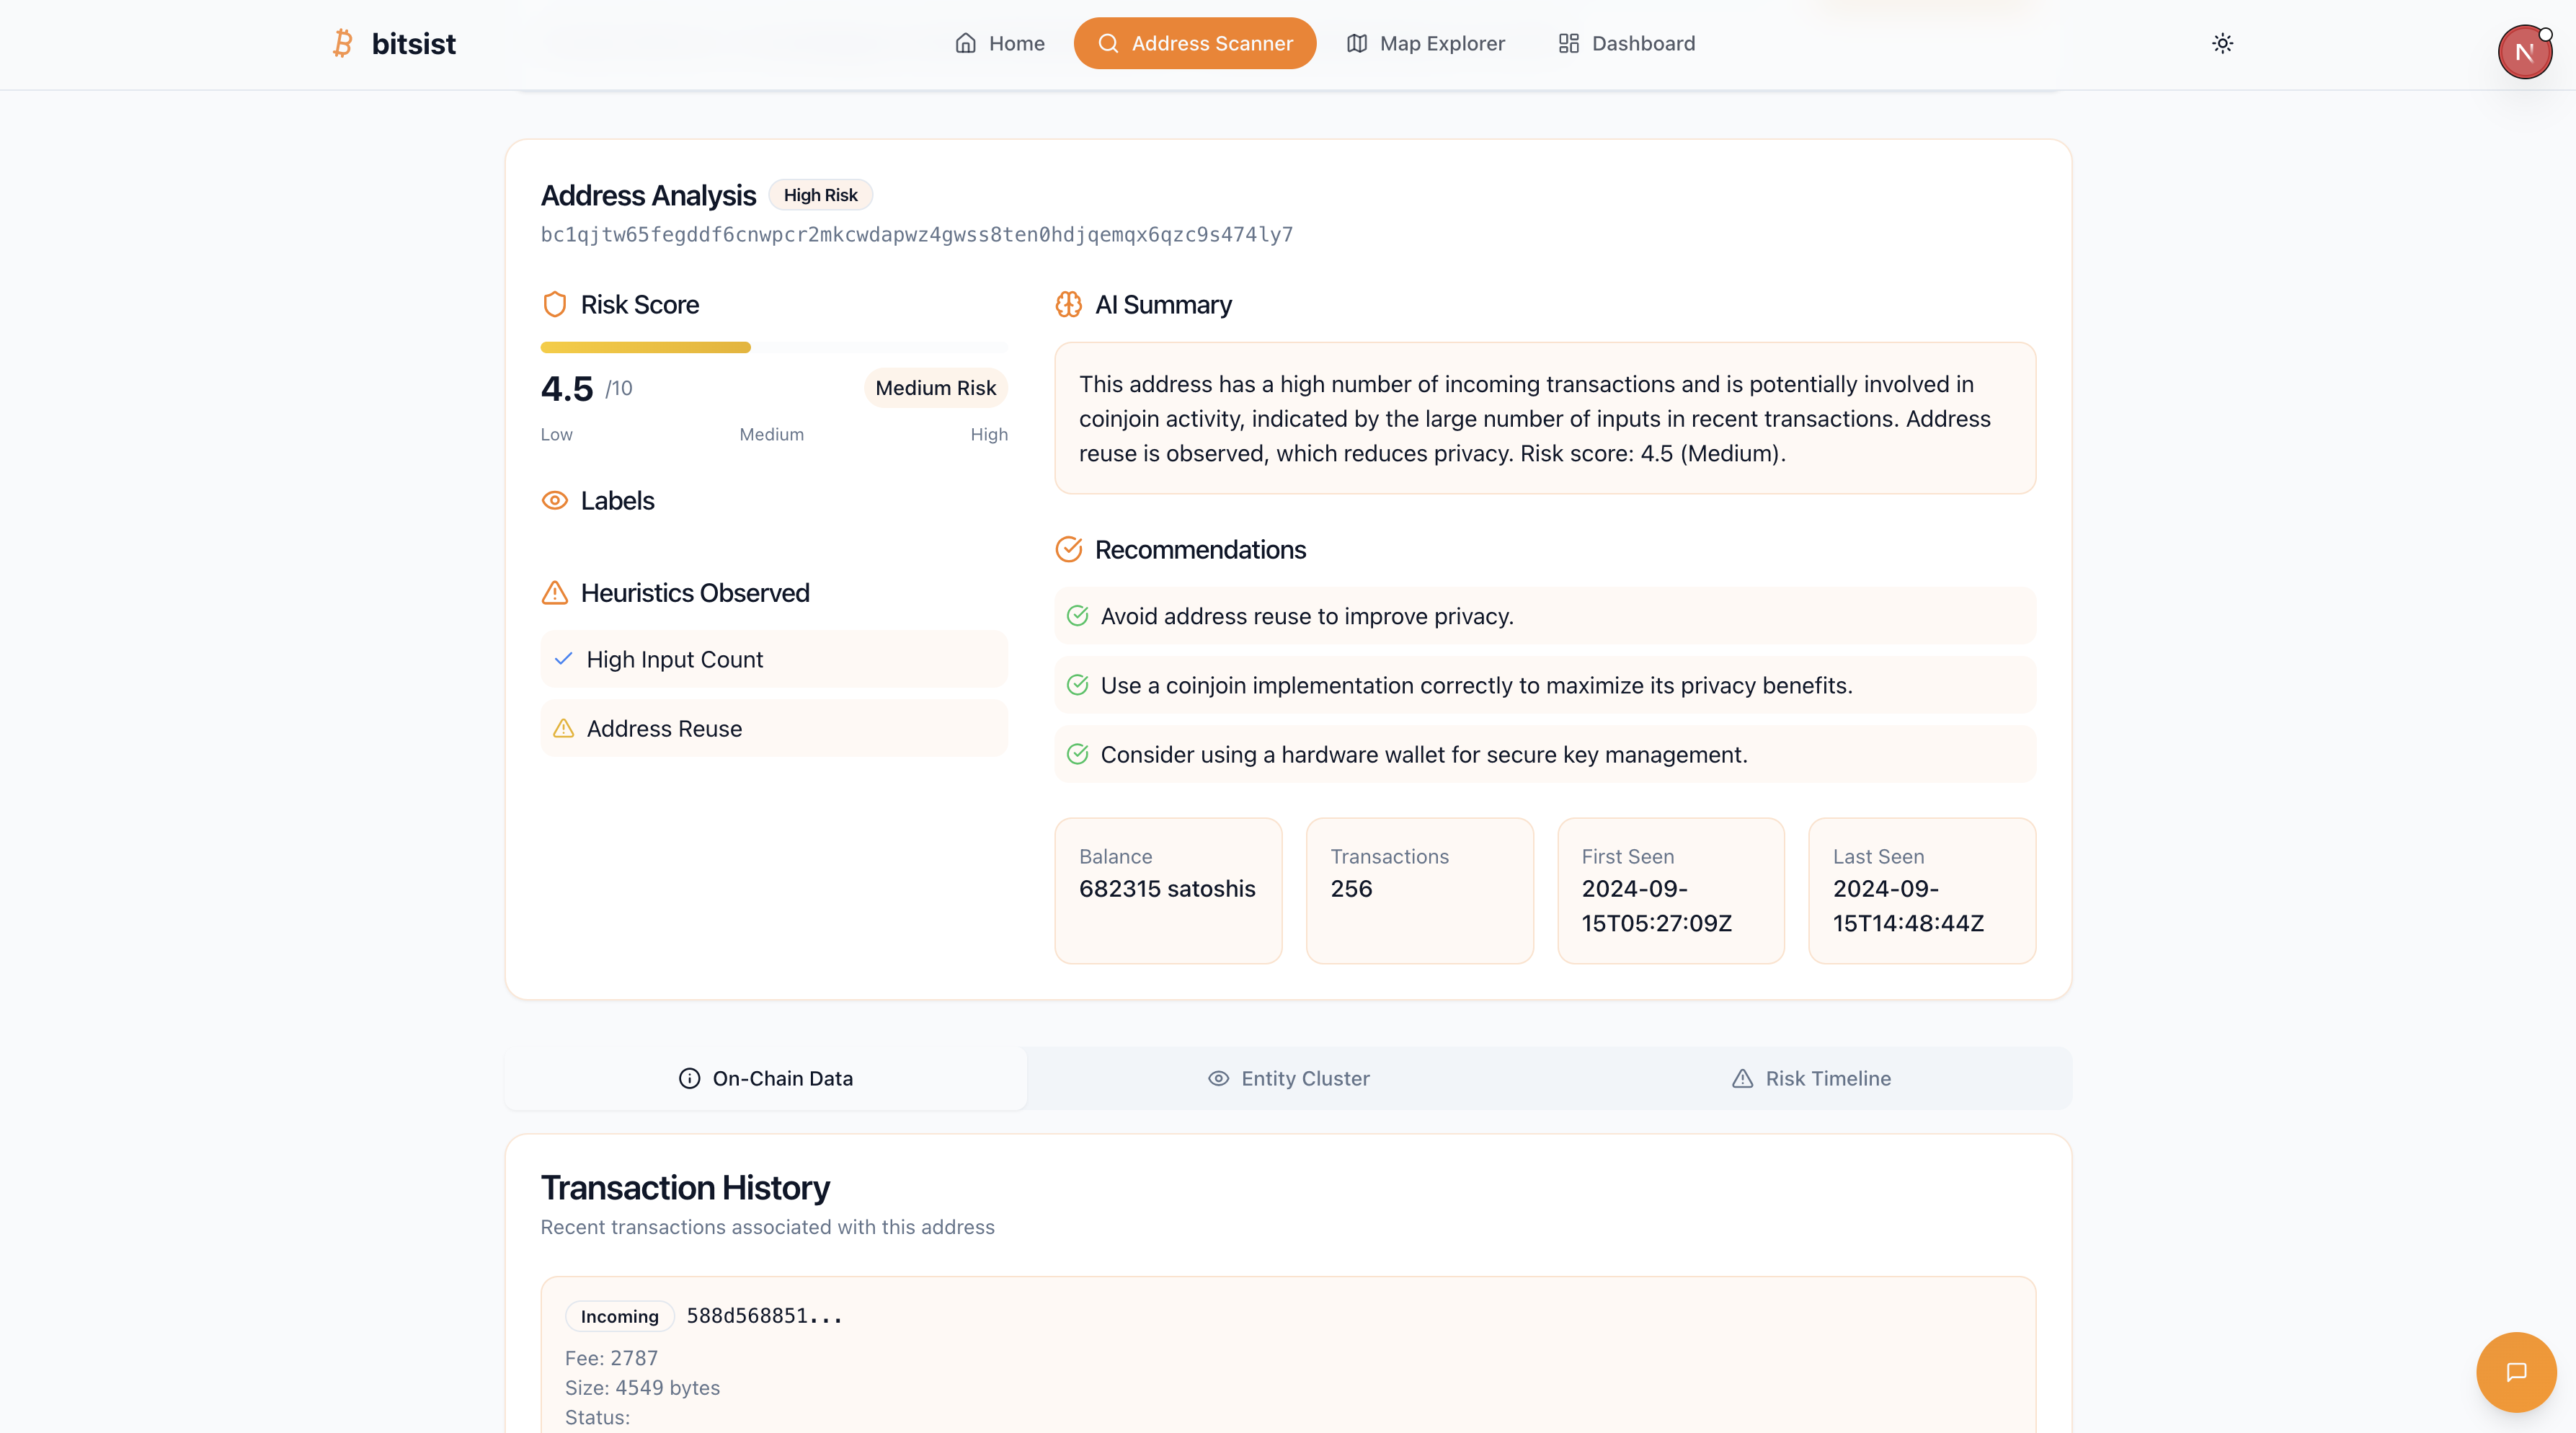The image size is (2576, 1433).
Task: Open the Home navigation item
Action: tap(1000, 43)
